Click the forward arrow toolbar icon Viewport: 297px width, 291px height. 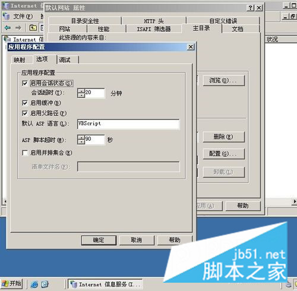pyautogui.click(x=18, y=27)
